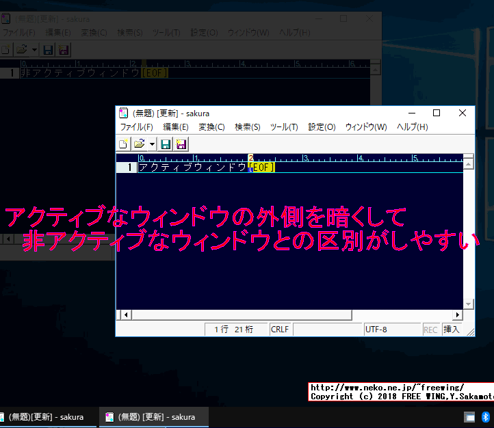The height and width of the screenshot is (428, 494).
Task: Open 変換(C) menu in active sakura window
Action: click(211, 127)
